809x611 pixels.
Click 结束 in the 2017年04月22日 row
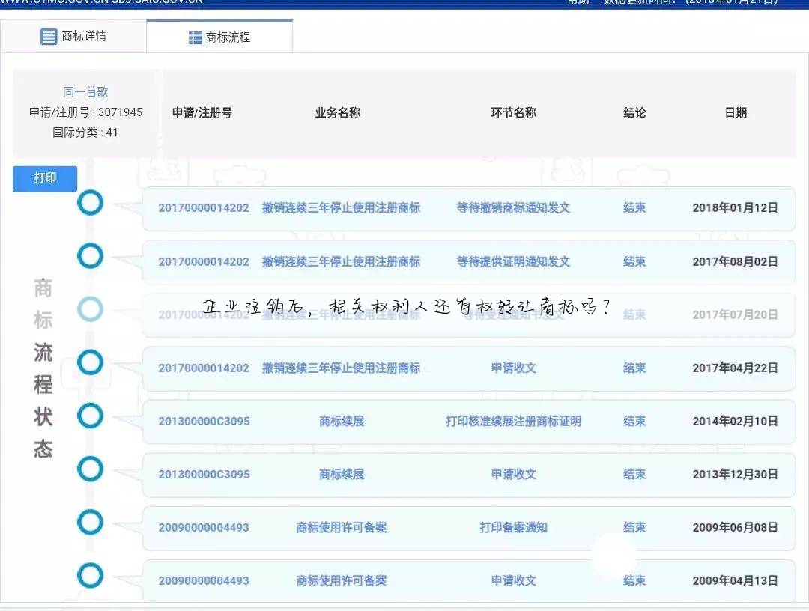coord(634,368)
